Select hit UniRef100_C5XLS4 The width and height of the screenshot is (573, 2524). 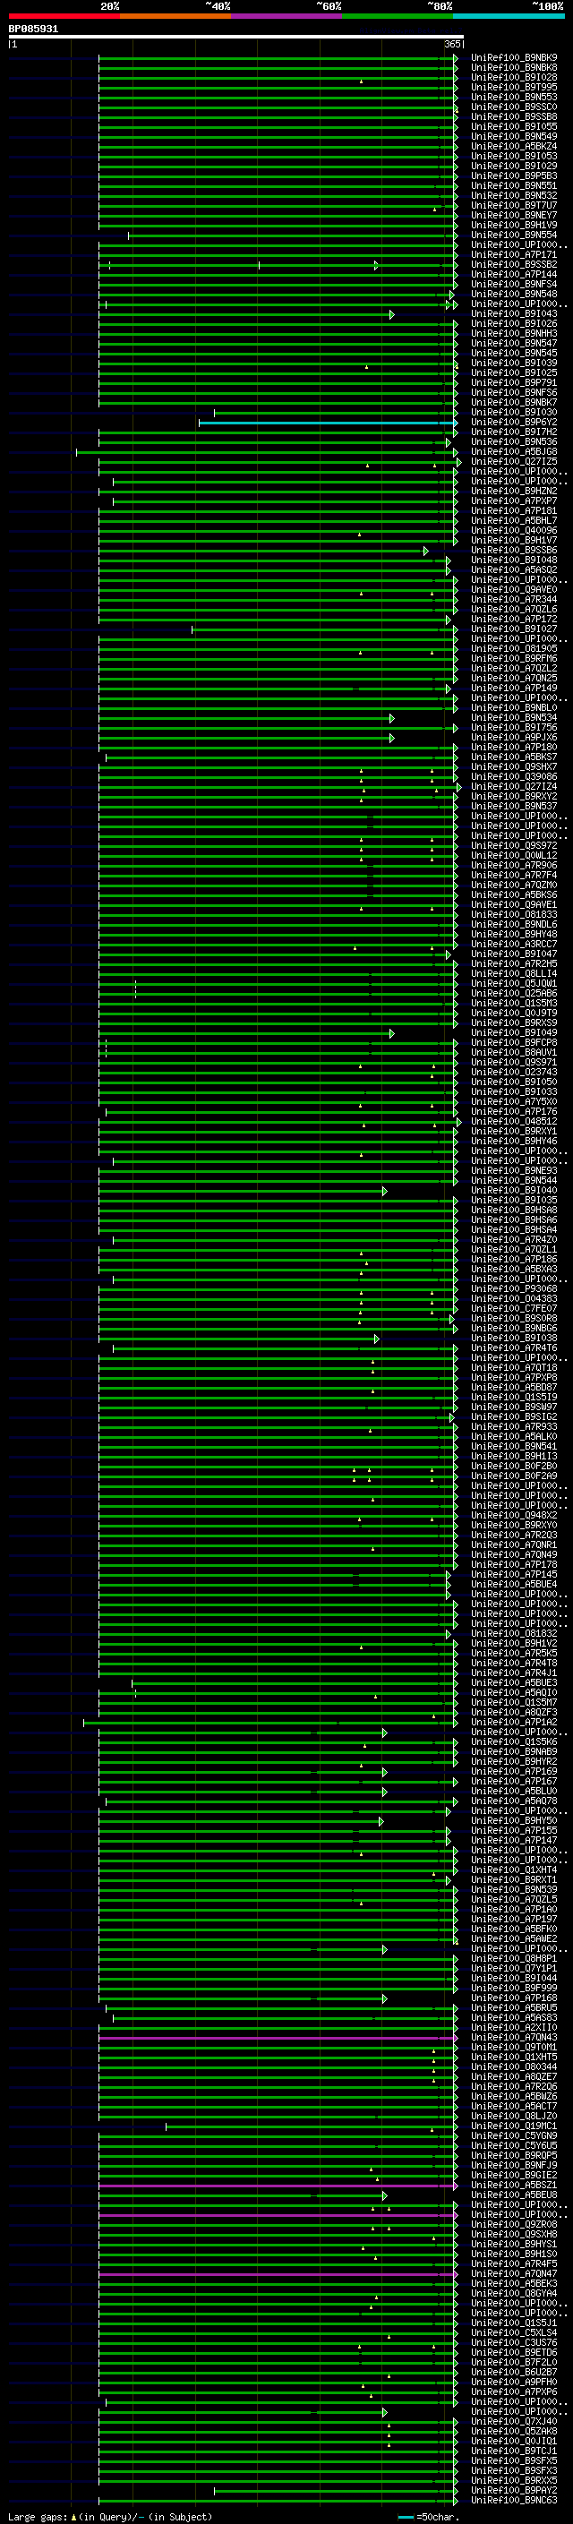(514, 2333)
